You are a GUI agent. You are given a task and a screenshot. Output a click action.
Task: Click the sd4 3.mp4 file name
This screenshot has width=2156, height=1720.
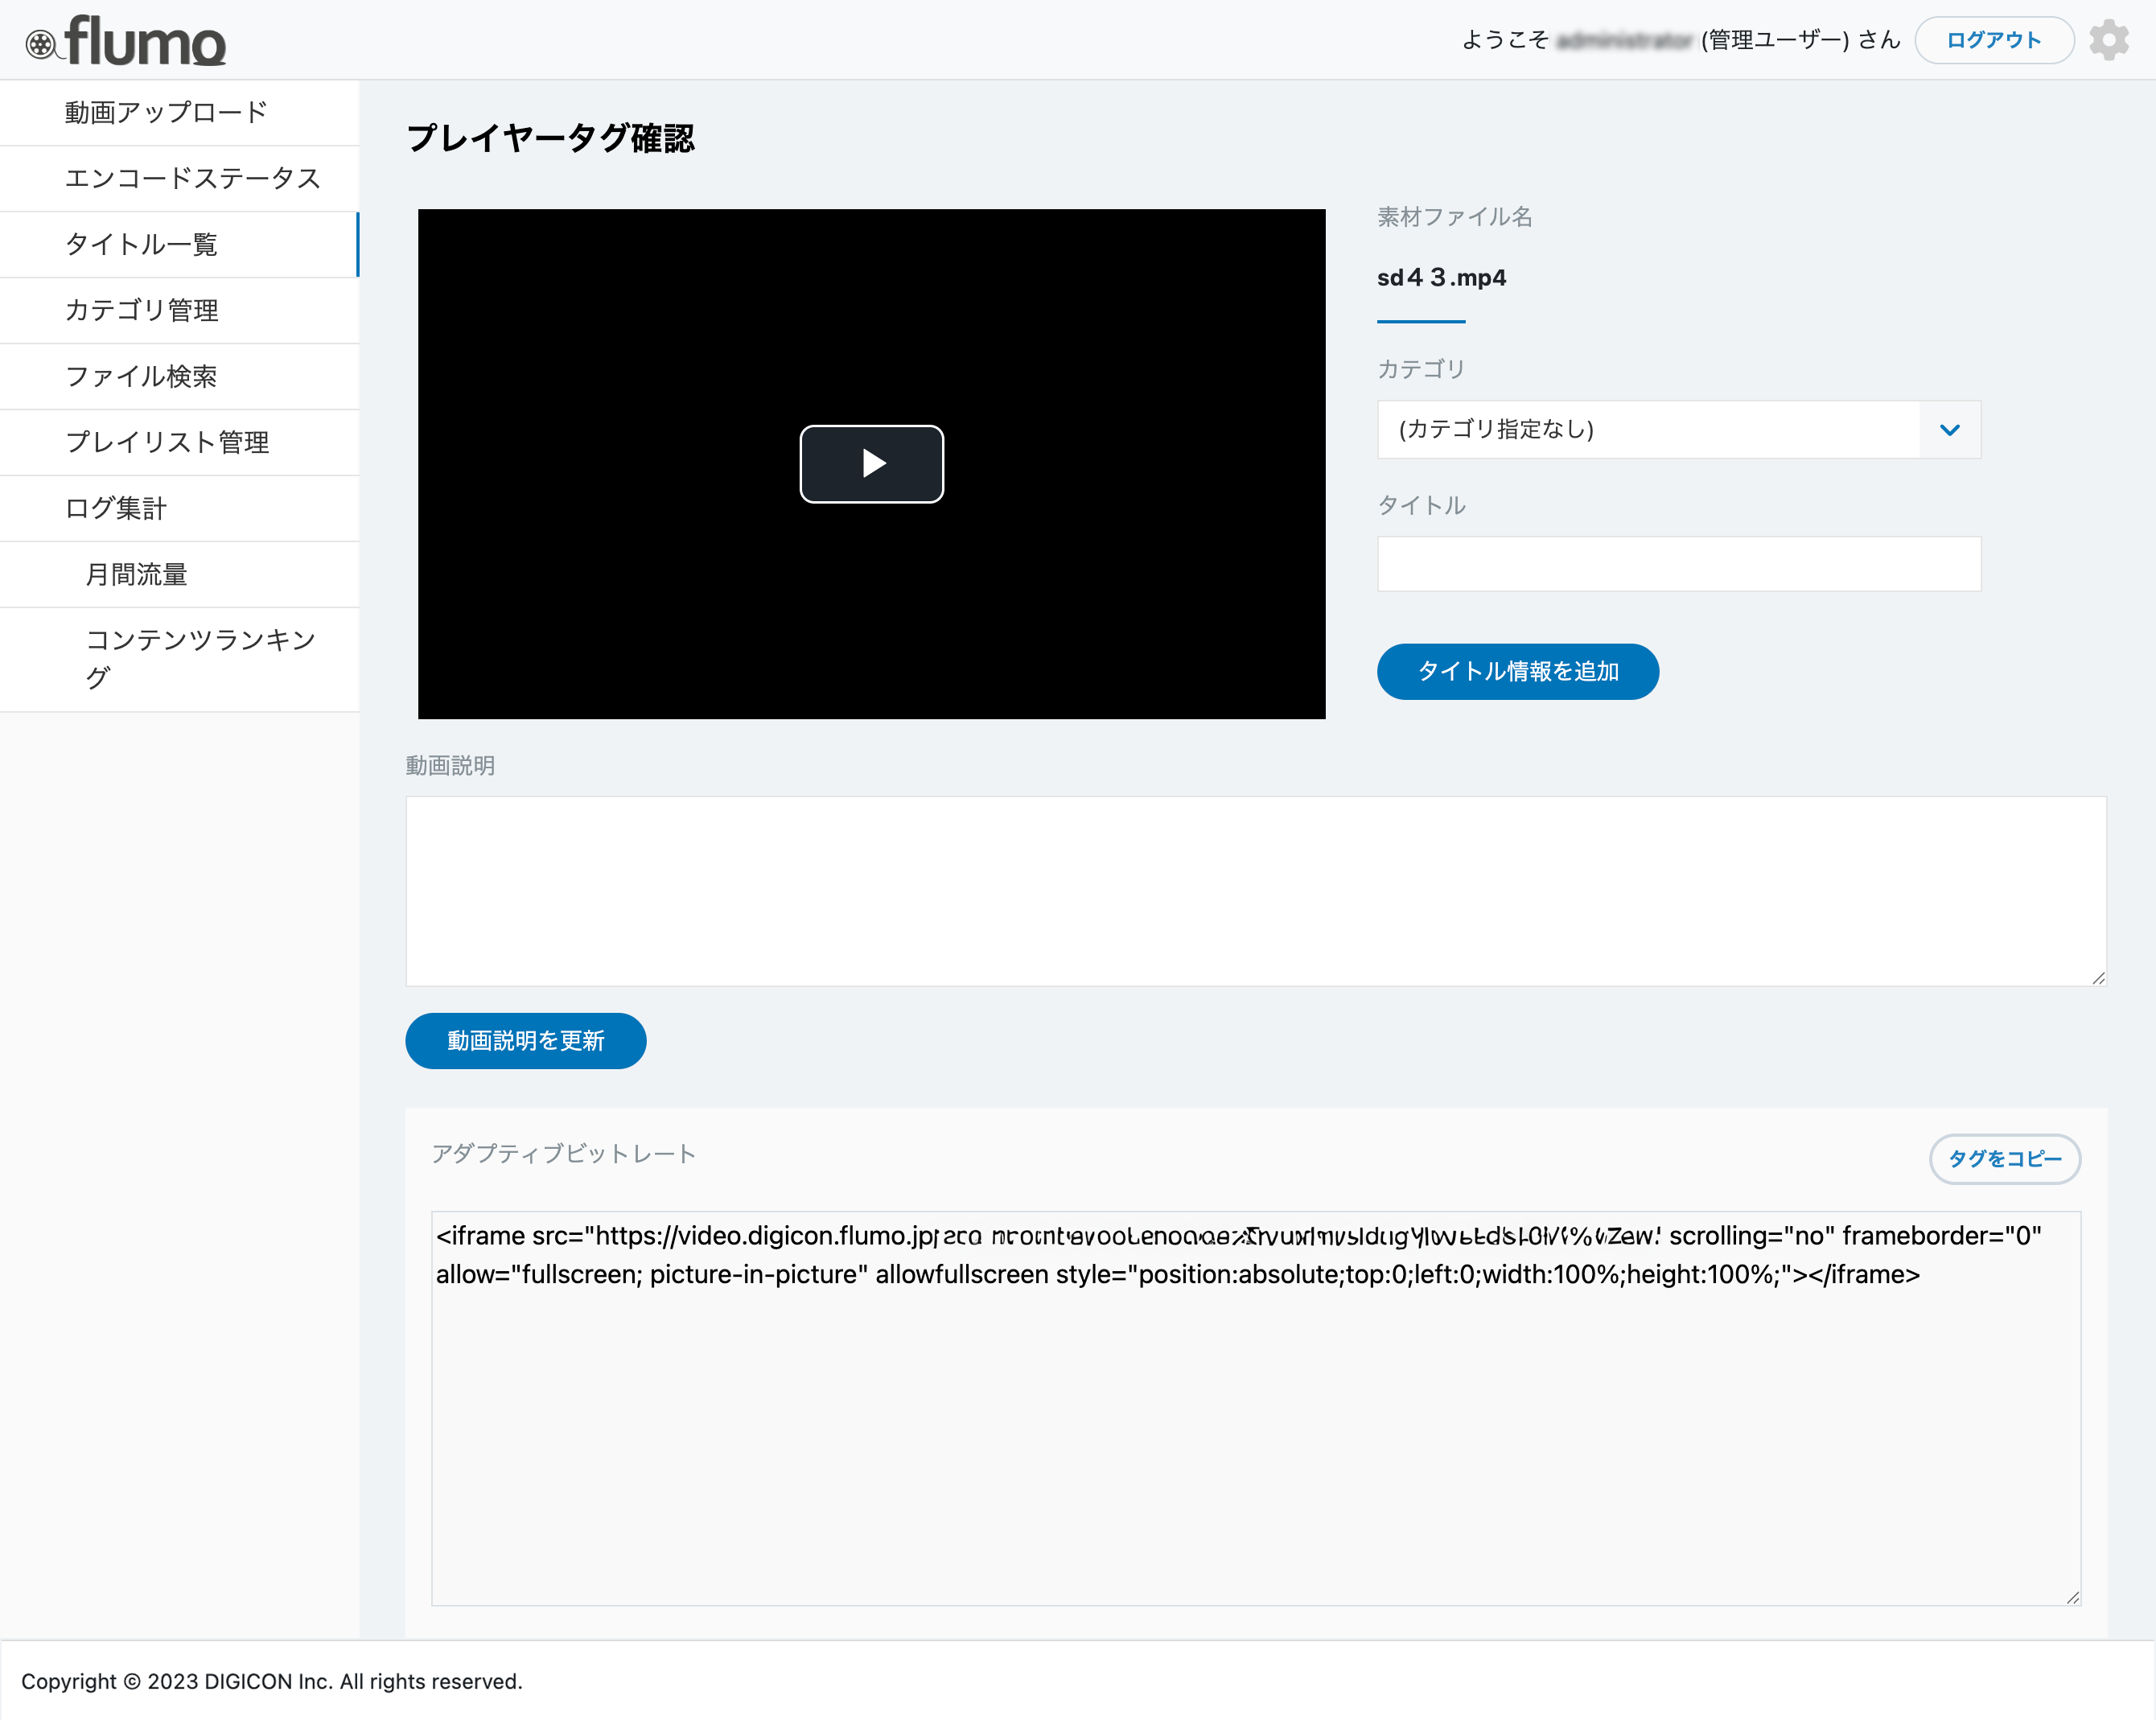pos(1441,278)
